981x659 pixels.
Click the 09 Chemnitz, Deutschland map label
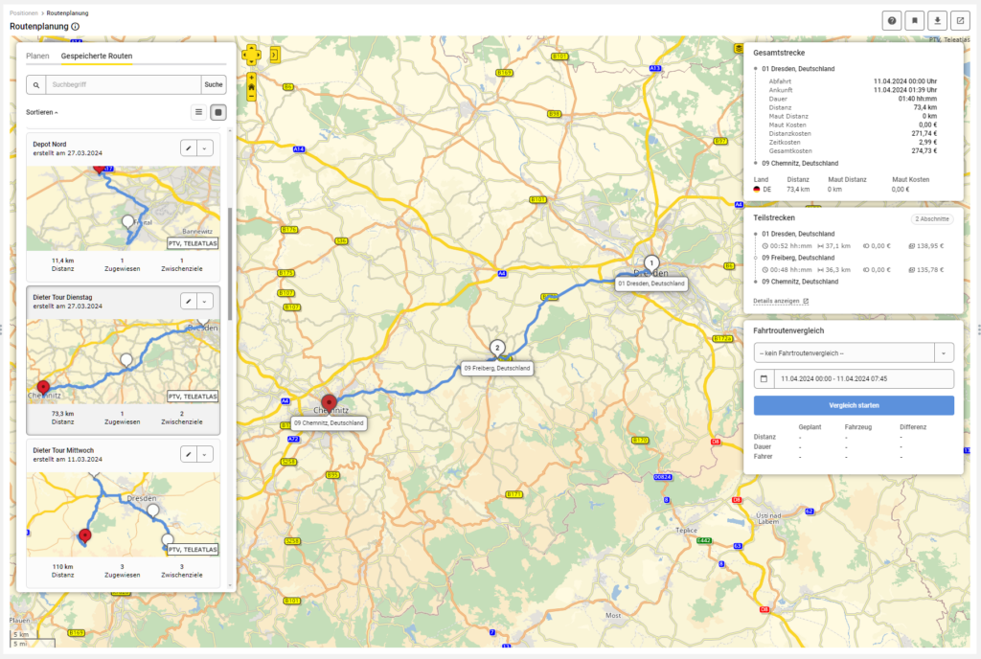point(330,422)
